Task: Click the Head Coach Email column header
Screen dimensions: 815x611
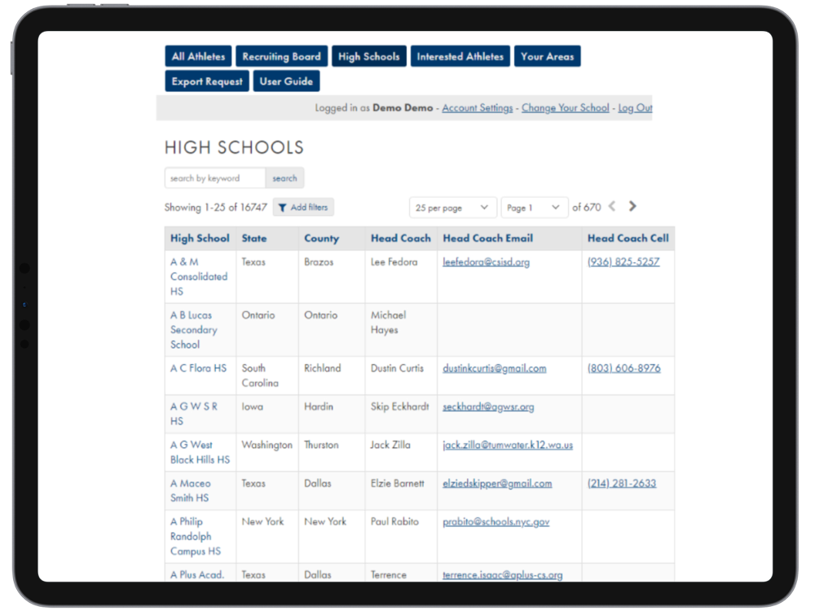Action: pos(487,239)
